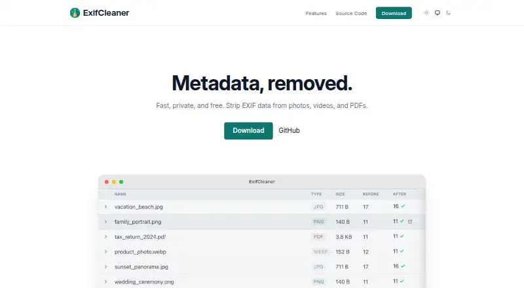The height and width of the screenshot is (288, 524).
Task: Select system theme monitor icon
Action: [x=437, y=12]
